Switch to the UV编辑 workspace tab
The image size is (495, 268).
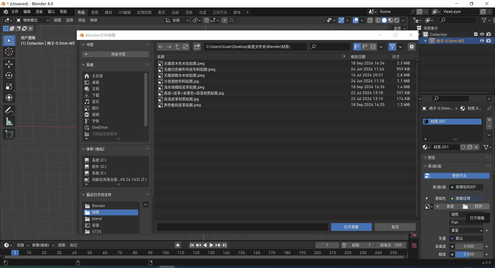click(x=125, y=12)
